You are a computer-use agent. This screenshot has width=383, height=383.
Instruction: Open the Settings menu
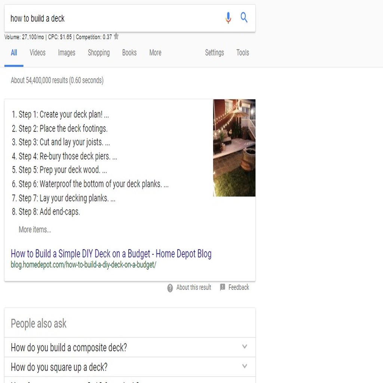(214, 53)
